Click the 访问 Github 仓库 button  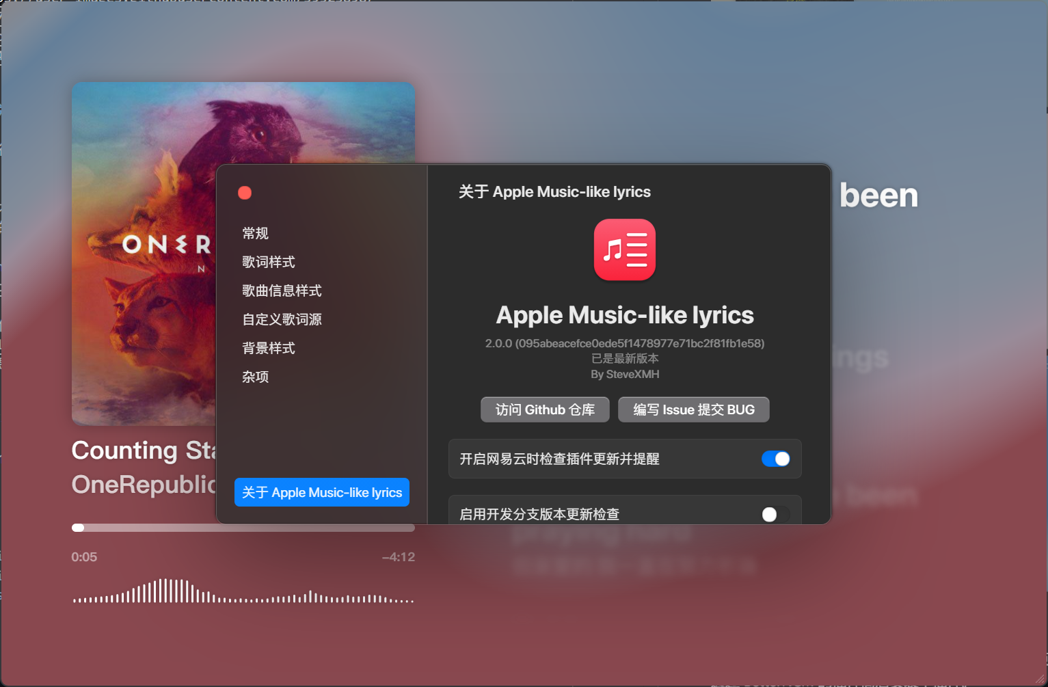545,409
